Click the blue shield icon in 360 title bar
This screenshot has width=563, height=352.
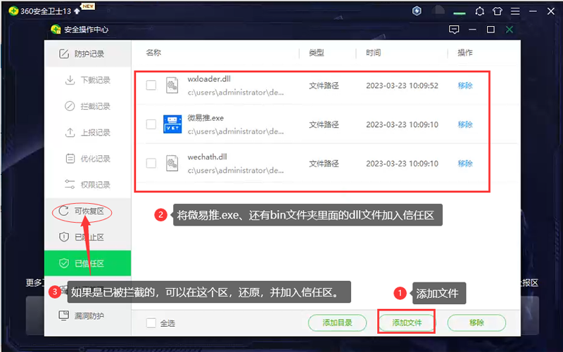click(x=417, y=11)
